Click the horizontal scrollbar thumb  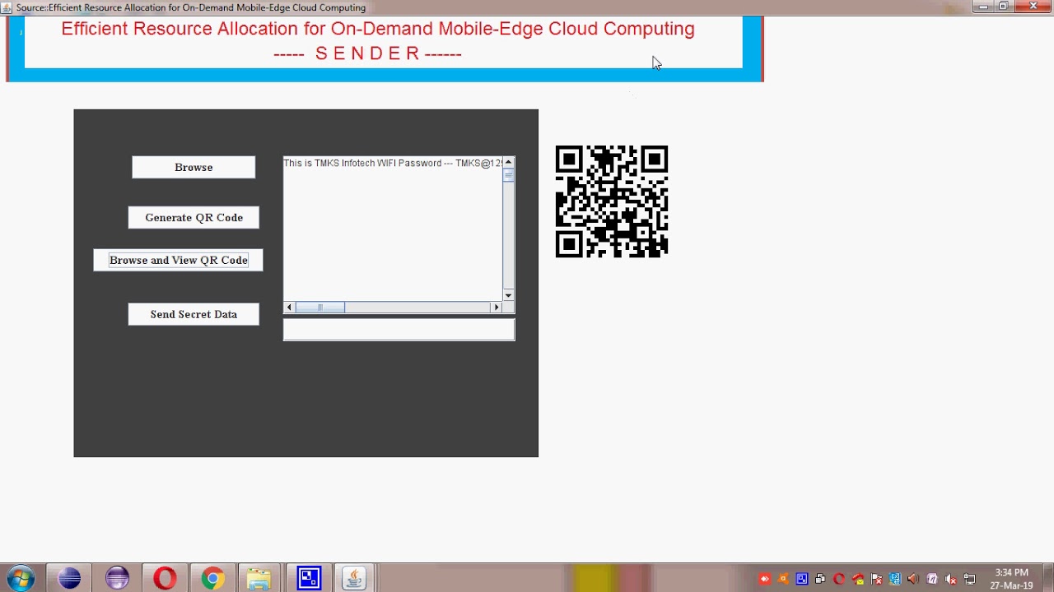coord(319,307)
